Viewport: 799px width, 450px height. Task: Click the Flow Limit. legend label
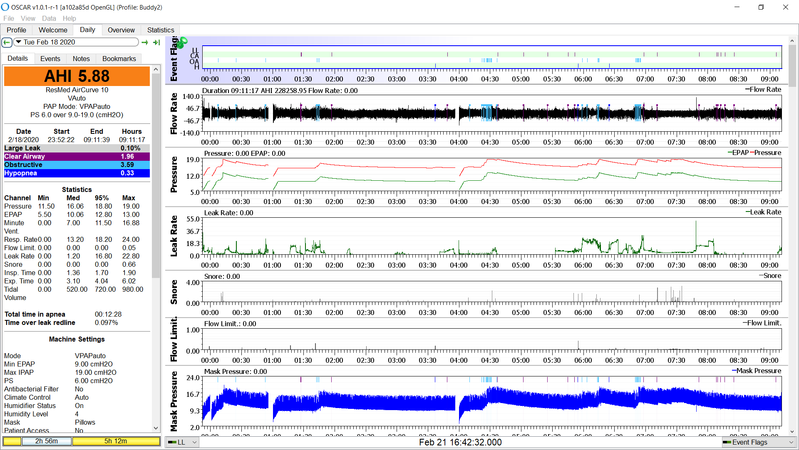click(764, 323)
